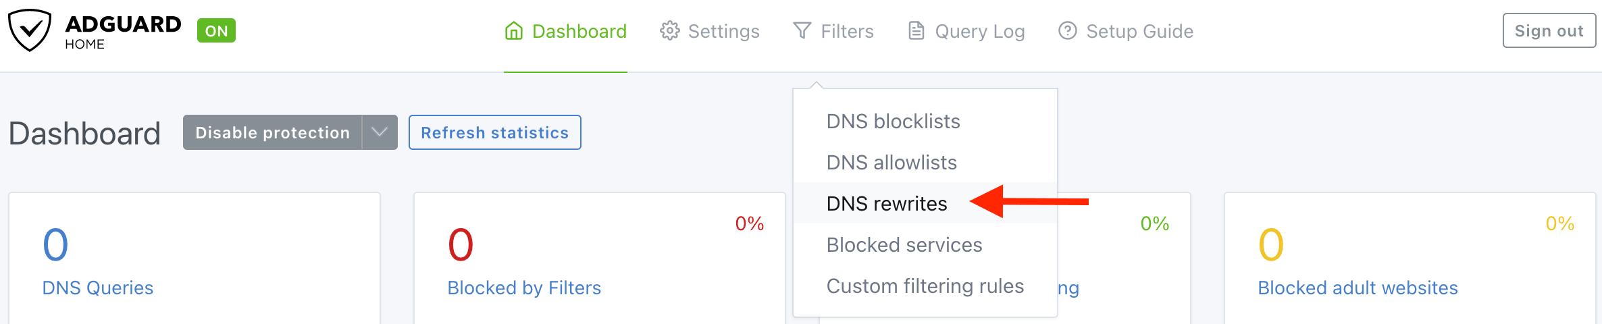
Task: Expand the Disable protection dropdown arrow
Action: [380, 132]
